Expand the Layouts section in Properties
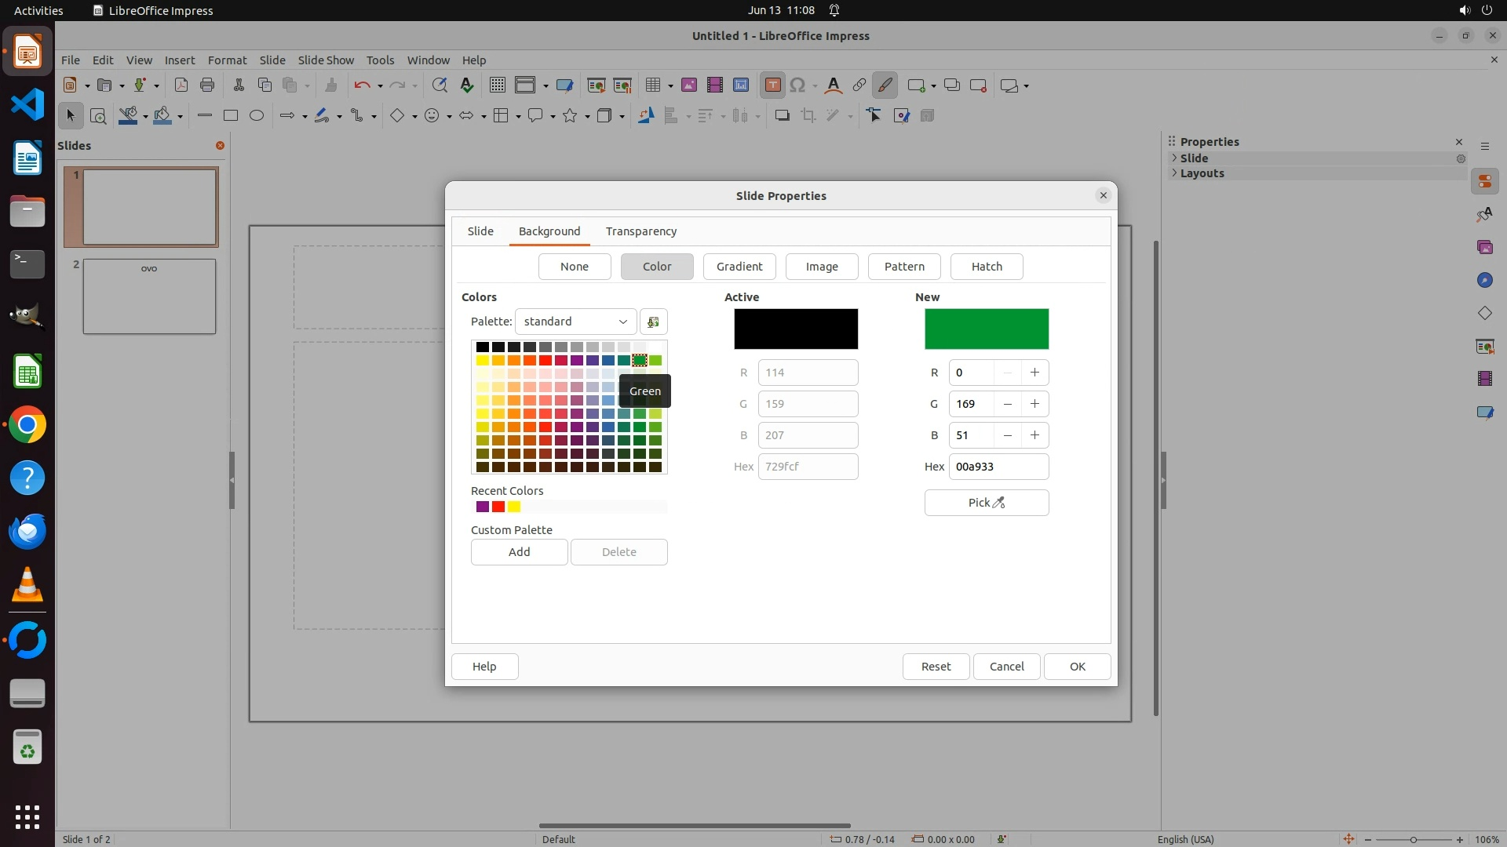The height and width of the screenshot is (847, 1507). click(x=1201, y=173)
